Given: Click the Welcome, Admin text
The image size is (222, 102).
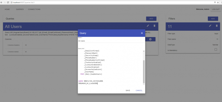Looking at the screenshot, I should 203,9.
